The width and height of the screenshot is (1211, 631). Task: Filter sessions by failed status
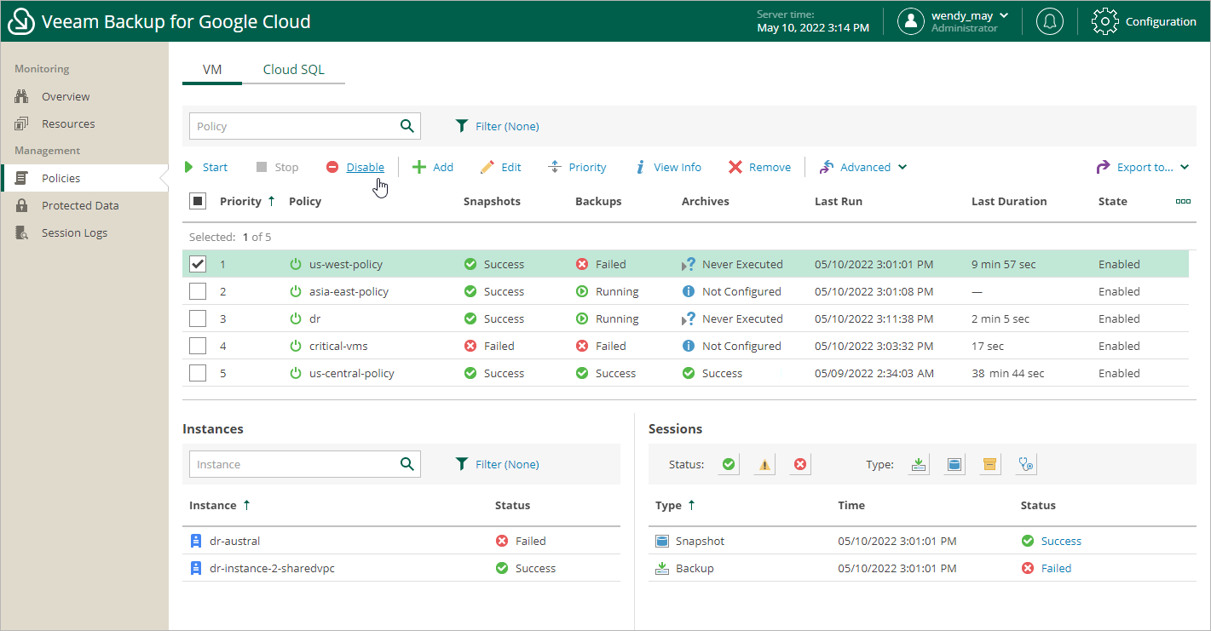click(800, 464)
